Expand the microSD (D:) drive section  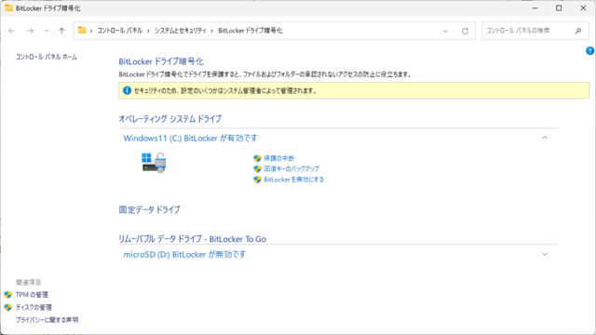(x=545, y=254)
